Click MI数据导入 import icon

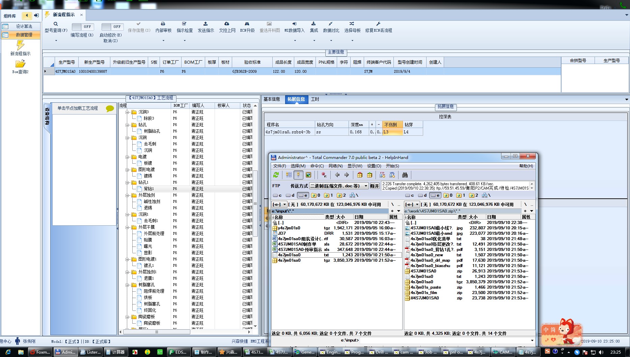pos(294,24)
